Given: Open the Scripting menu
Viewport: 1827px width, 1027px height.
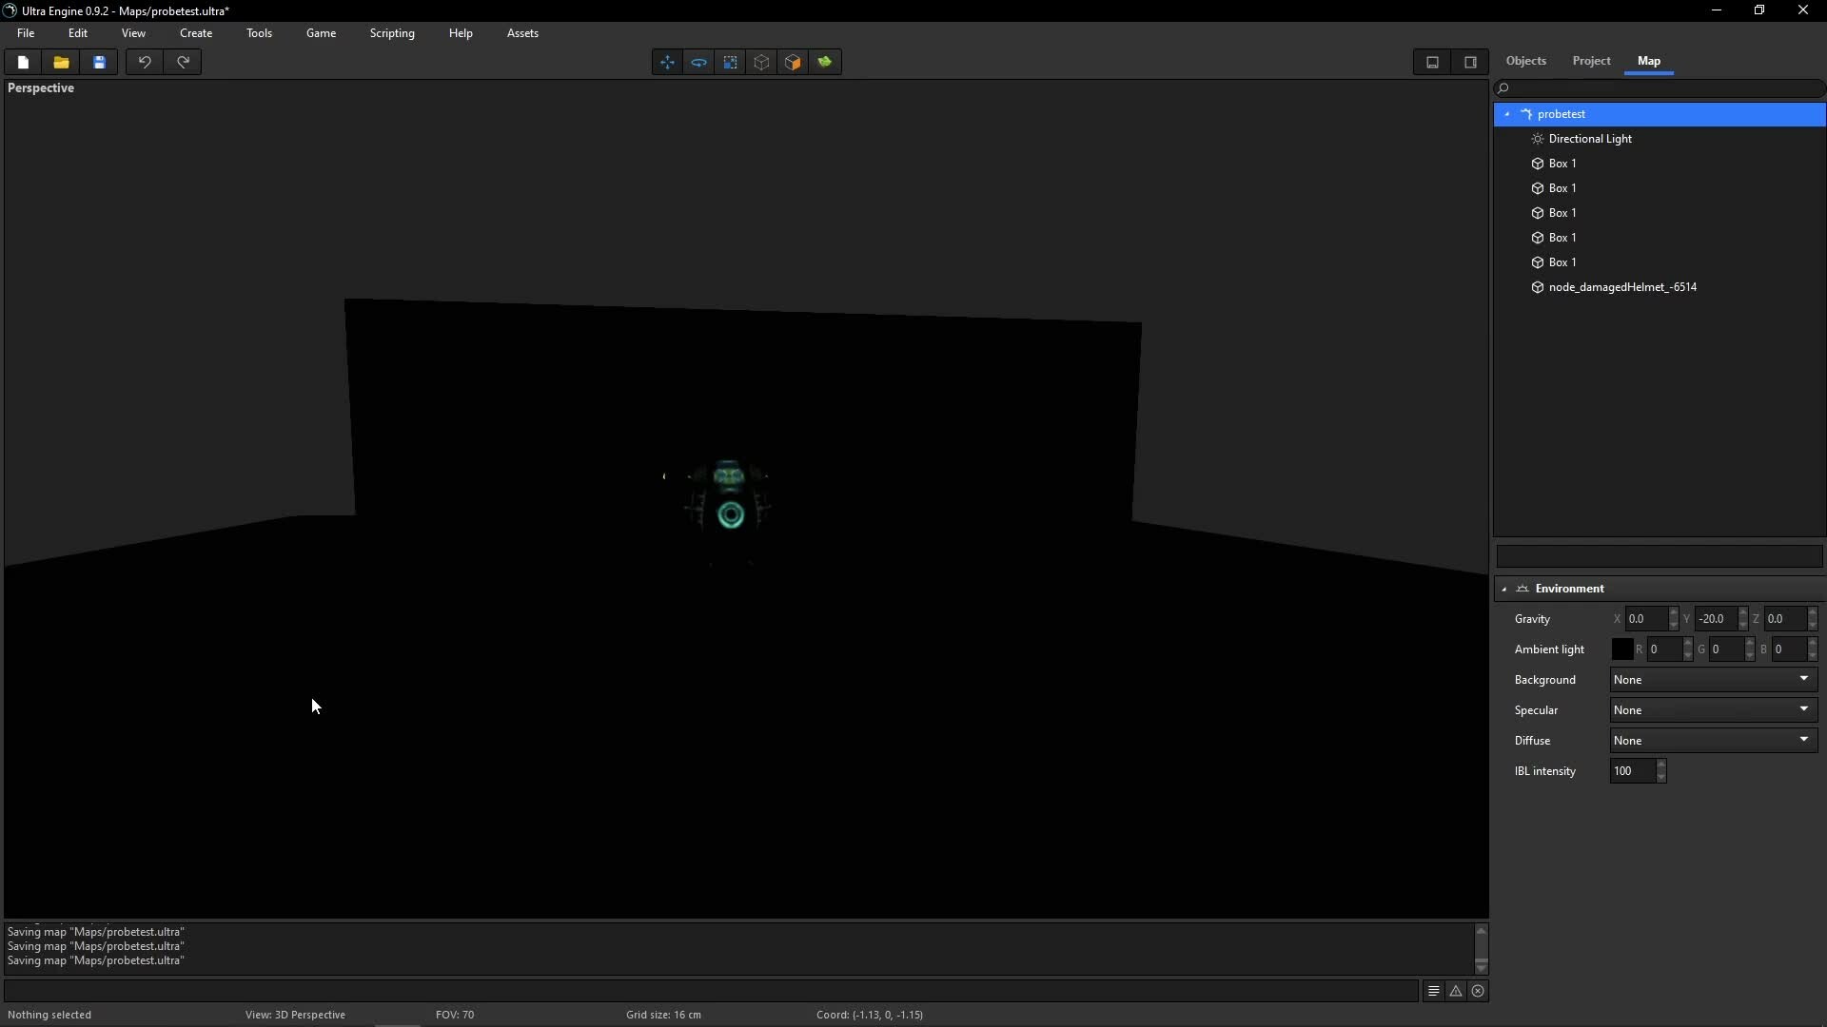Looking at the screenshot, I should [x=392, y=33].
